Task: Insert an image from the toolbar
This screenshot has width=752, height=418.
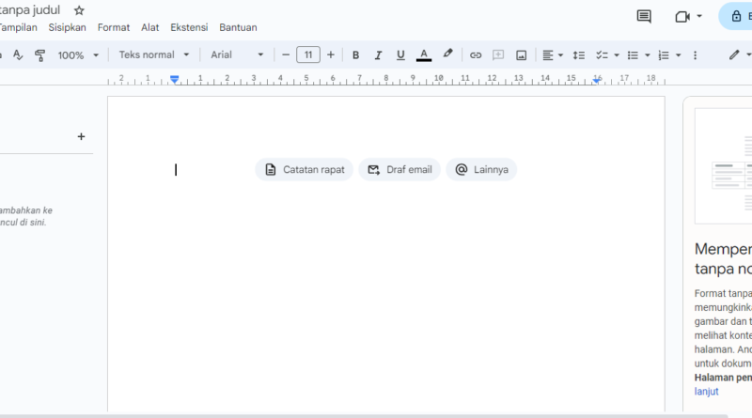Action: (522, 55)
